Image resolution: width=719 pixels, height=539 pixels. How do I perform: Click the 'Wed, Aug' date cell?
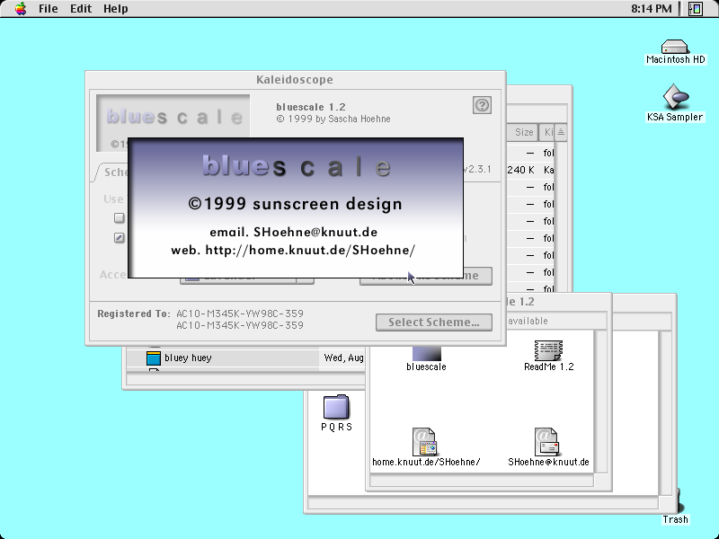pos(343,358)
